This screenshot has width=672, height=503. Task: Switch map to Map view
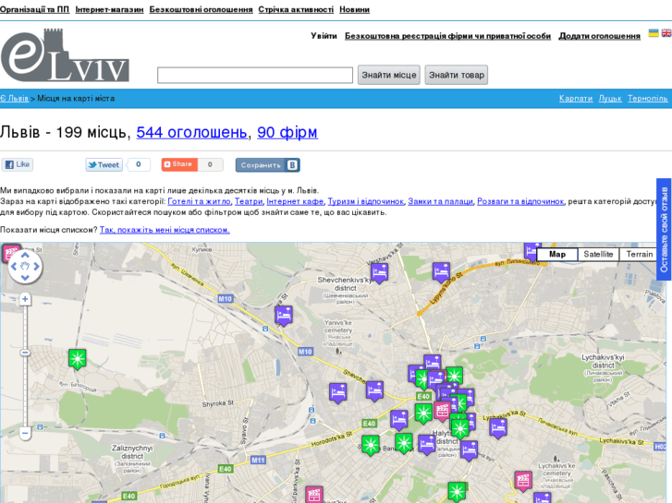556,255
